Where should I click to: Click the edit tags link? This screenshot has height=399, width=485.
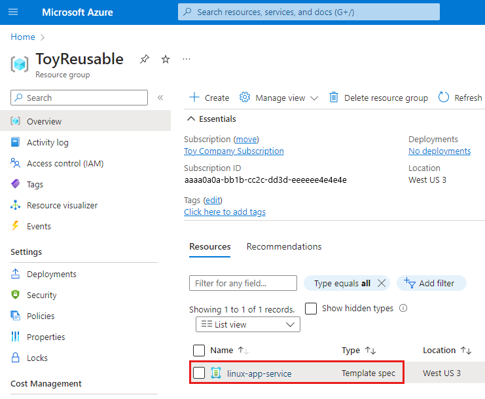tap(213, 200)
